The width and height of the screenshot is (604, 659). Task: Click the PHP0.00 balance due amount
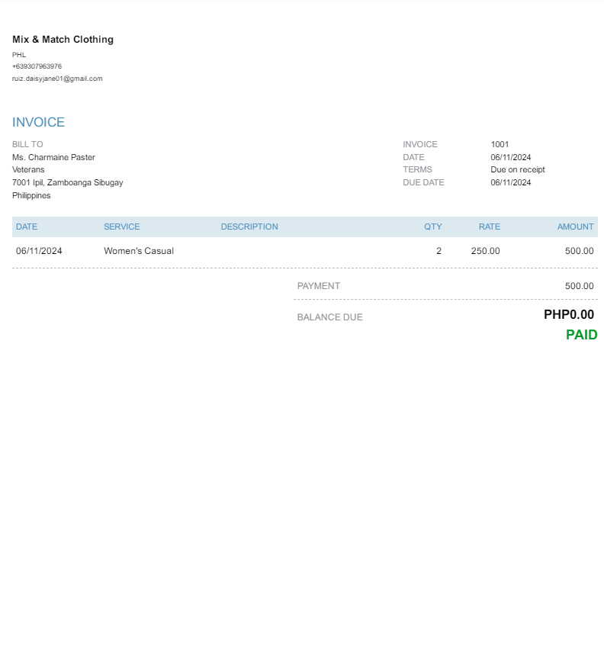point(568,314)
